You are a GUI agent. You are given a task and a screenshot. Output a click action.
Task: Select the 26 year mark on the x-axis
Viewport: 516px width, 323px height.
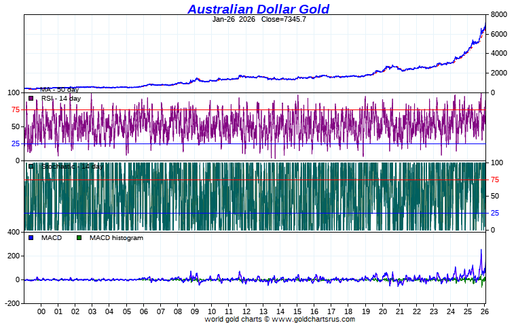click(x=485, y=311)
